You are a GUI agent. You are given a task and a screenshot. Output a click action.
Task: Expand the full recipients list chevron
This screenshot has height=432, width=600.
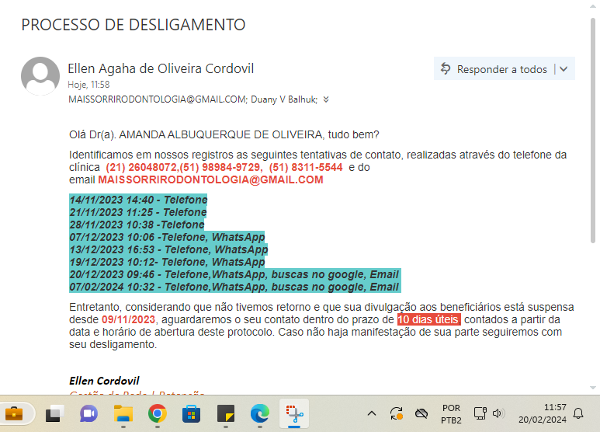point(326,99)
